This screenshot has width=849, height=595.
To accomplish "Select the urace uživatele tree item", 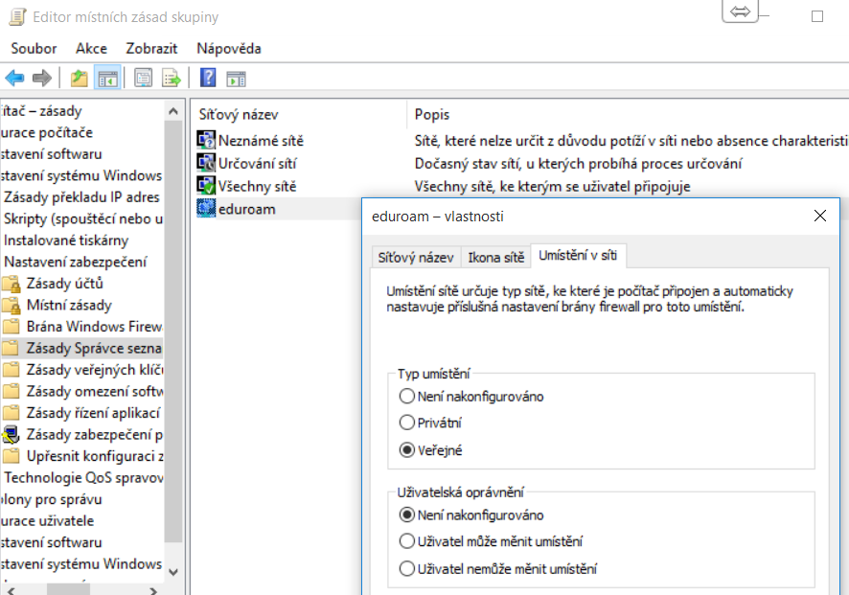I will point(47,521).
